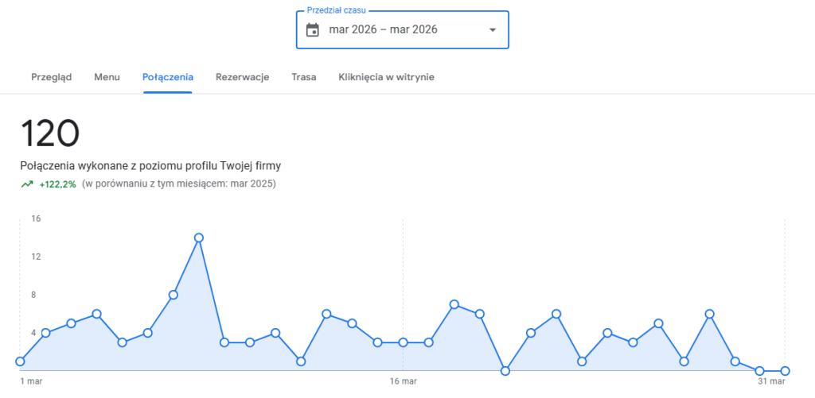The image size is (815, 398).
Task: Click data point at value 8 before peak
Action: click(x=174, y=295)
